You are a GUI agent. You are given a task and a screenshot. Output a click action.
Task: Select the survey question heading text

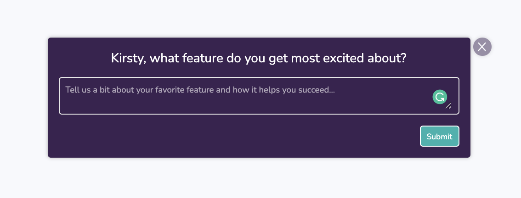(259, 58)
